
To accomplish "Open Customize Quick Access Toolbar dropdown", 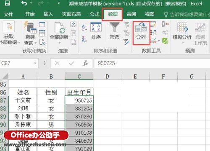I will click(59, 3).
